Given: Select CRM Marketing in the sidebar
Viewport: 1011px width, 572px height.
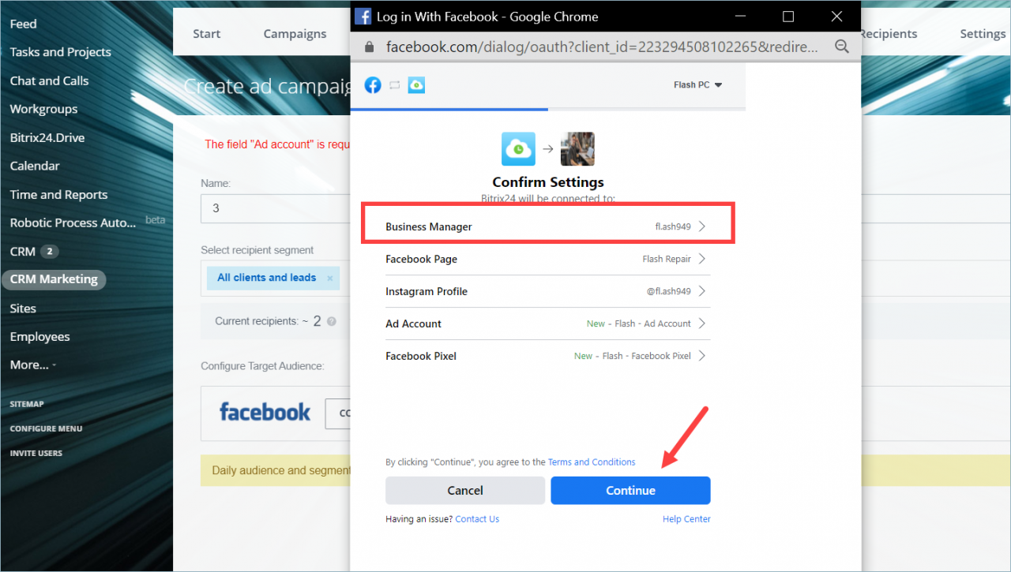Looking at the screenshot, I should [x=54, y=279].
